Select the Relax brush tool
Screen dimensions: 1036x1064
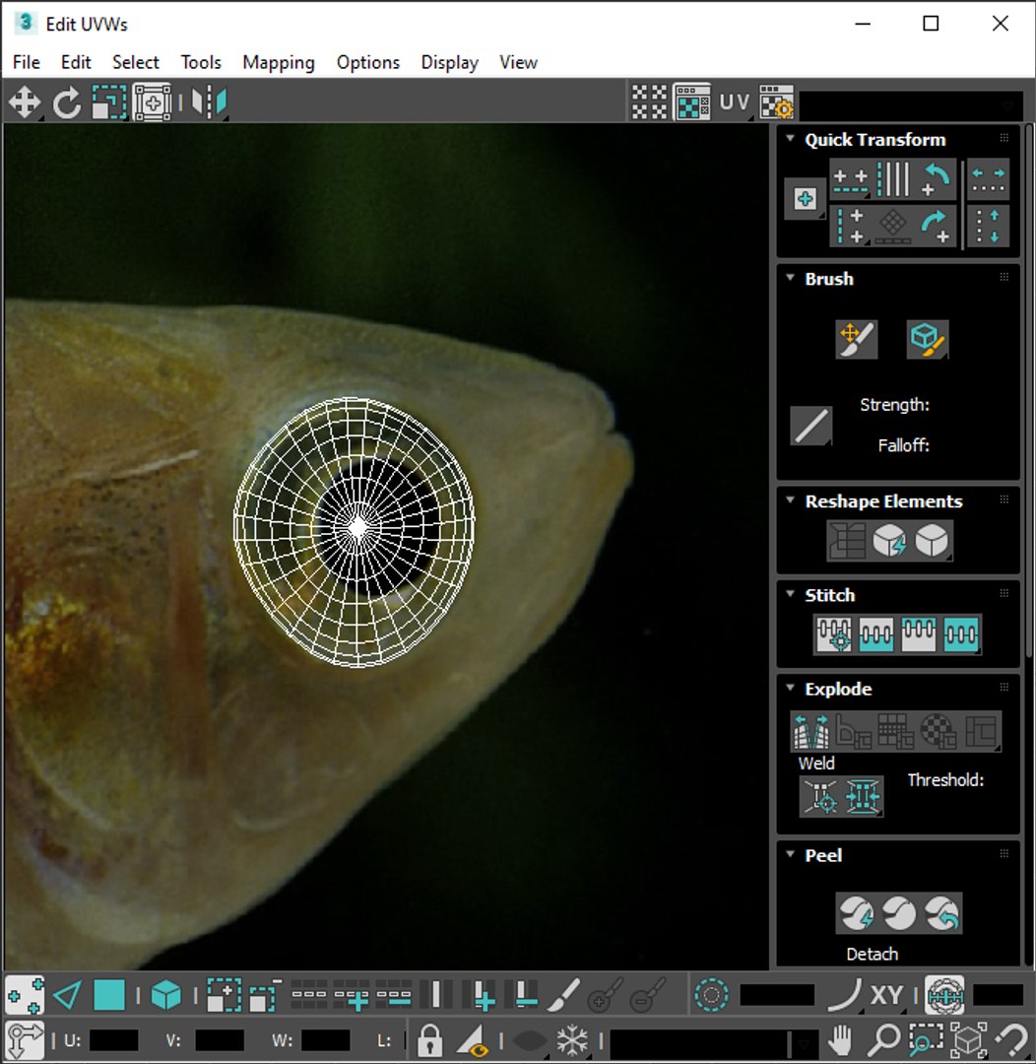click(928, 339)
